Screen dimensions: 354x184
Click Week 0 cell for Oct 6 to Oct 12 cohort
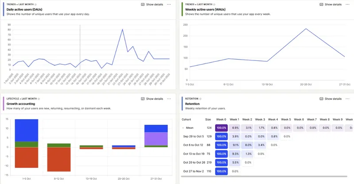[221, 145]
